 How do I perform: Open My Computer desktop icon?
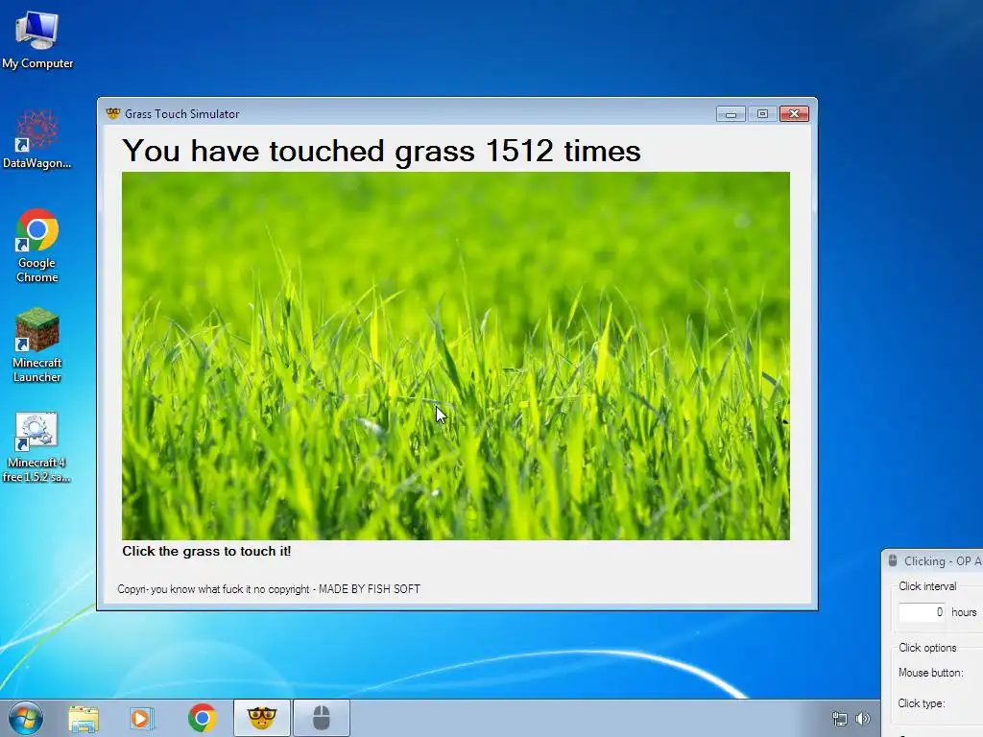pos(37,40)
